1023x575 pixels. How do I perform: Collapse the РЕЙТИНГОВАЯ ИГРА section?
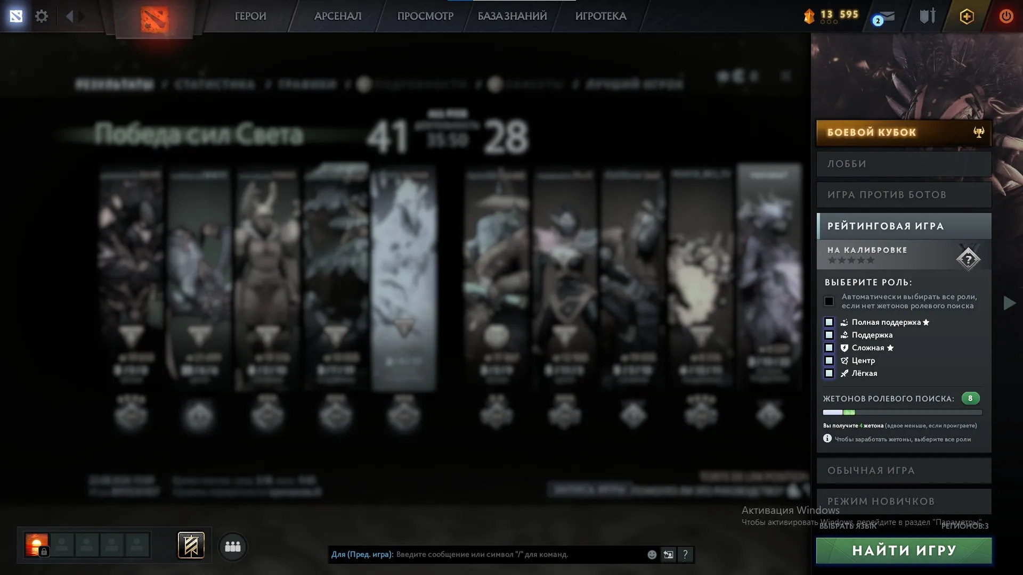(x=904, y=226)
